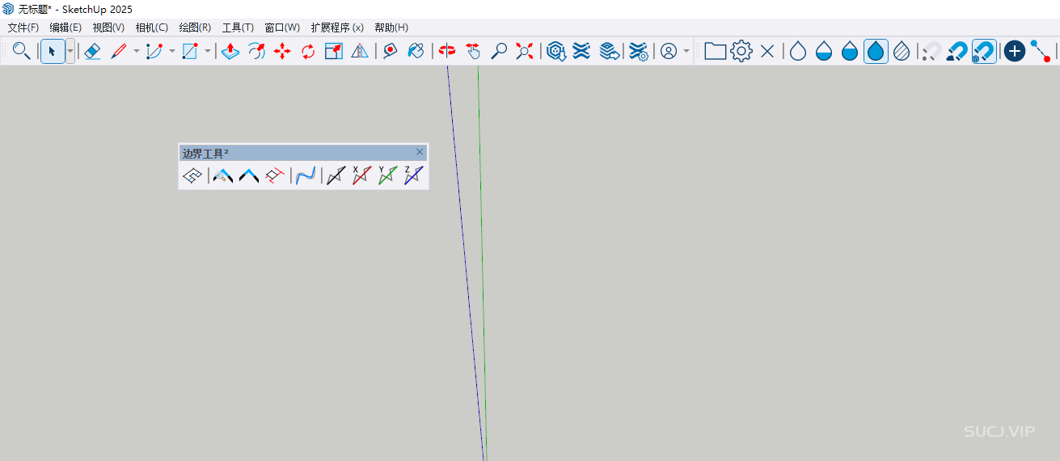
Task: Open the 帮助(H) menu
Action: click(391, 27)
